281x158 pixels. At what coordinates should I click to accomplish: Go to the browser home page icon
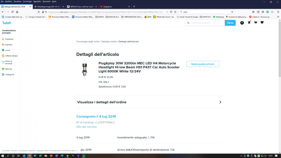coord(17,12)
